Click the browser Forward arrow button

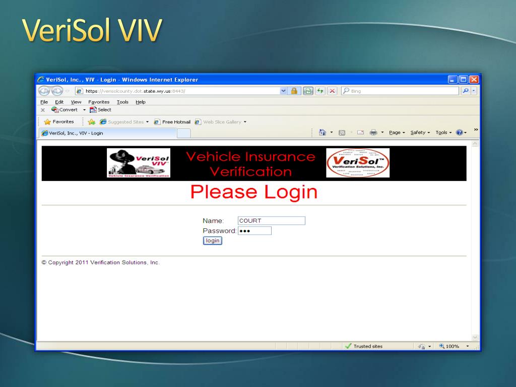pos(57,91)
